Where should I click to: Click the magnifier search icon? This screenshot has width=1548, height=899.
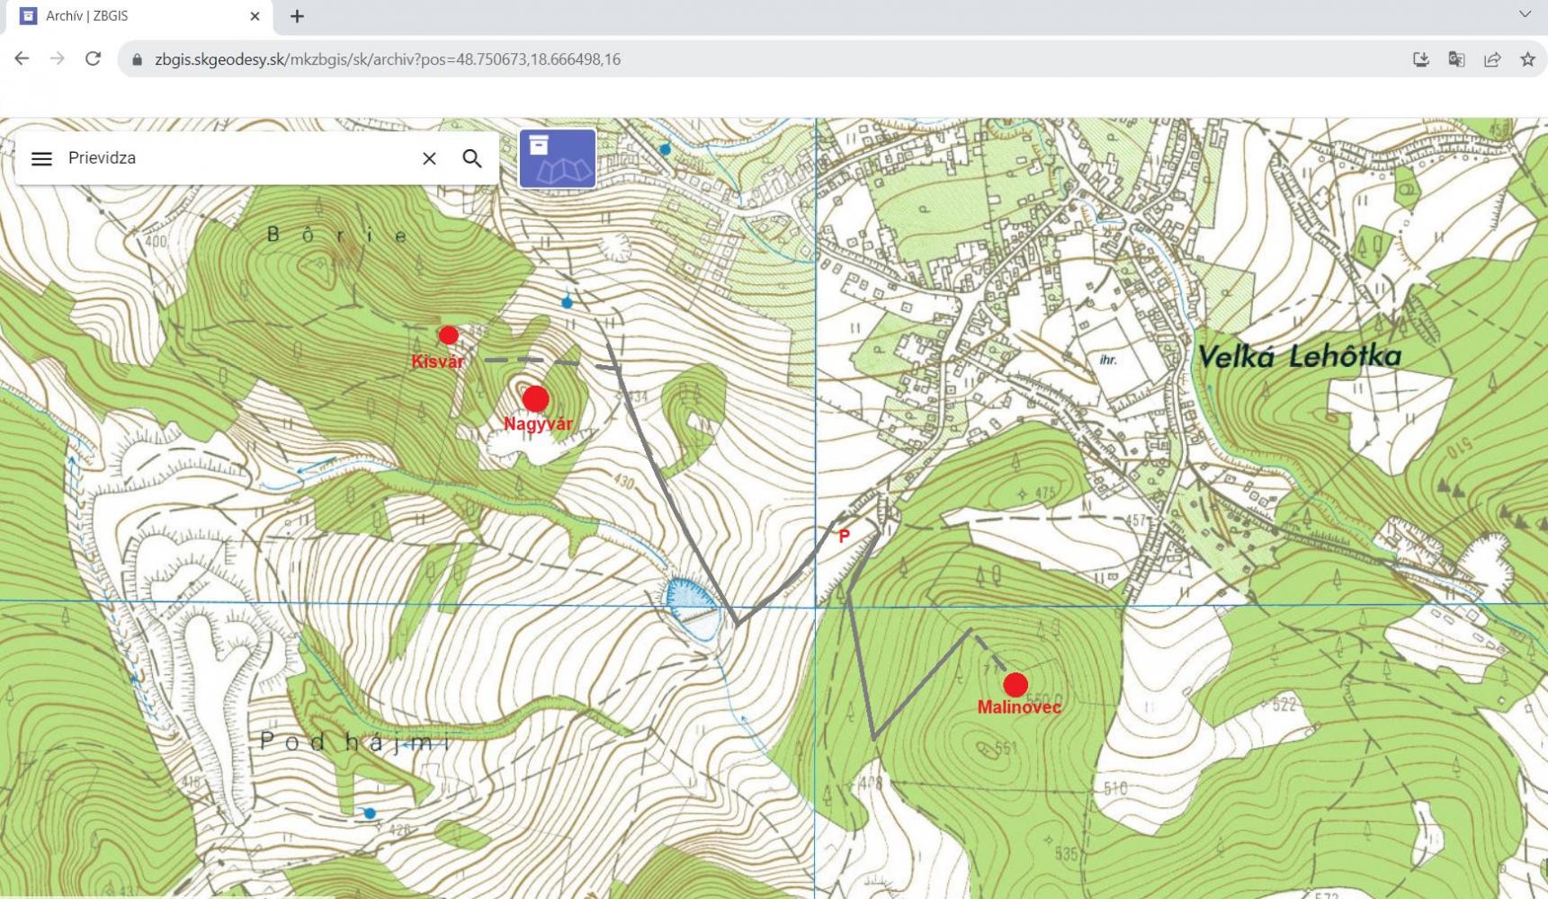pyautogui.click(x=472, y=159)
